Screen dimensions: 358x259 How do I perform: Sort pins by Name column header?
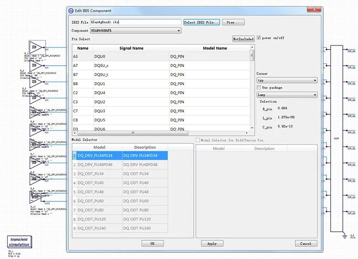[x=83, y=48]
